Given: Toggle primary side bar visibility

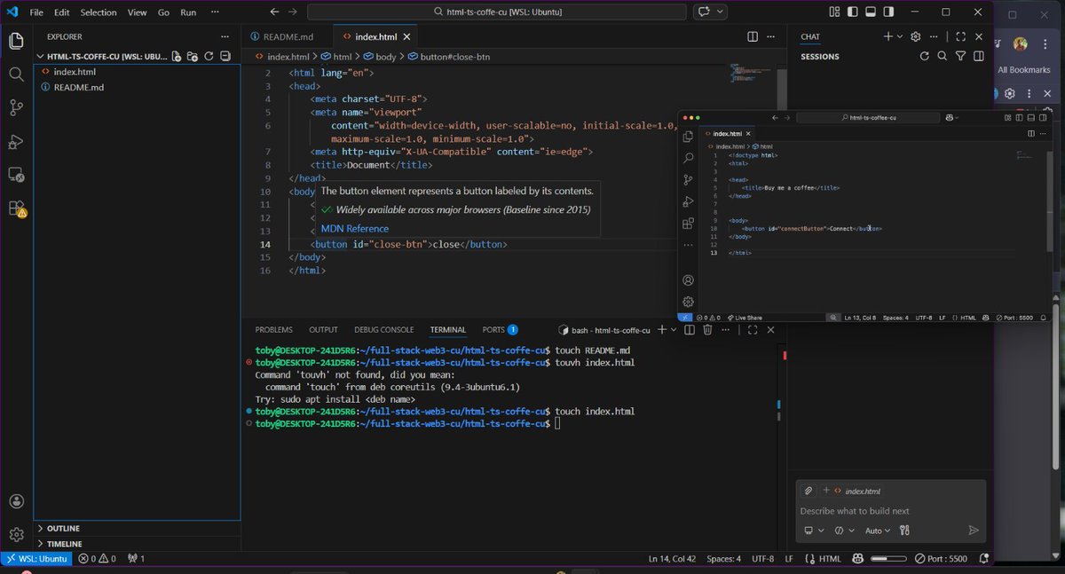Looking at the screenshot, I should pyautogui.click(x=852, y=12).
